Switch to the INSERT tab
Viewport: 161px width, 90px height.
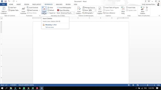19,4
